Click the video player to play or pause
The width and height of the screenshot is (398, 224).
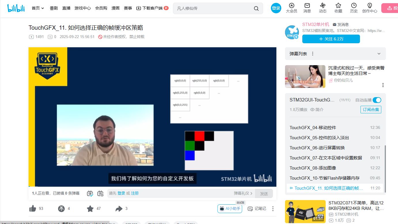pyautogui.click(x=152, y=117)
